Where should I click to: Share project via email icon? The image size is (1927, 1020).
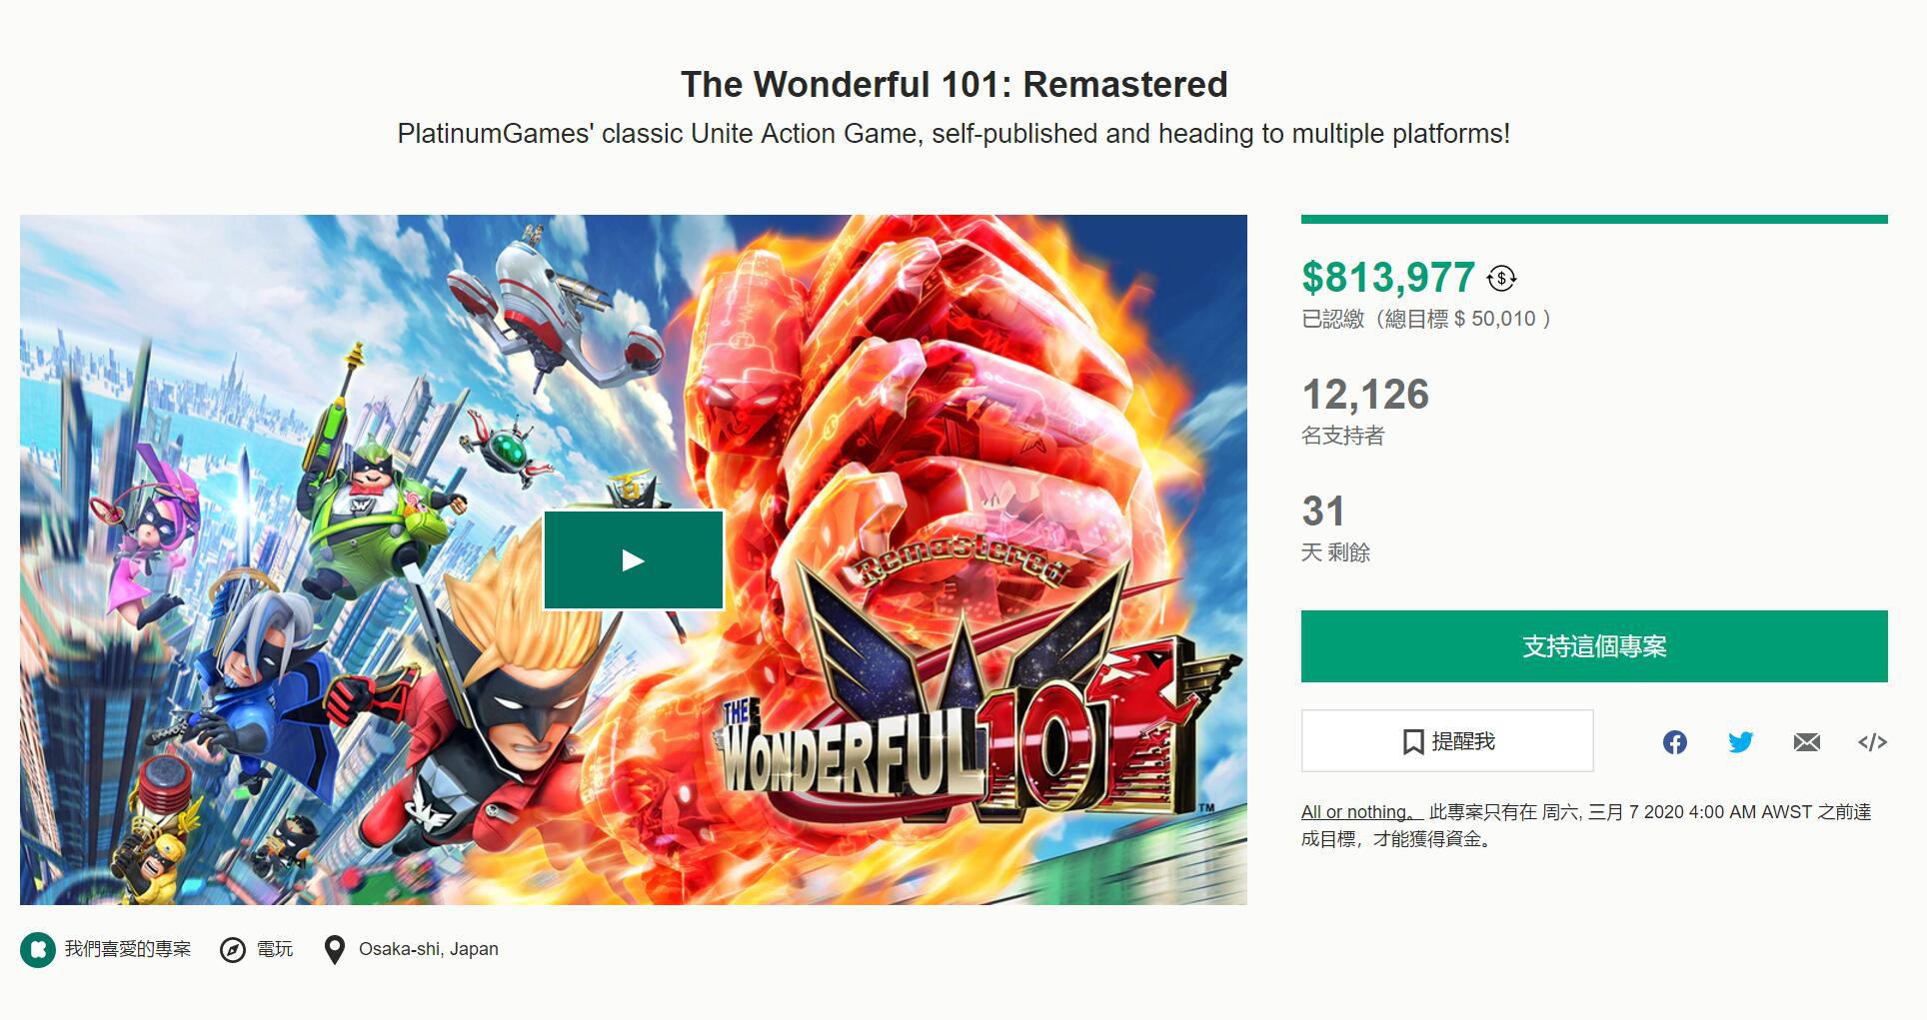[1806, 742]
